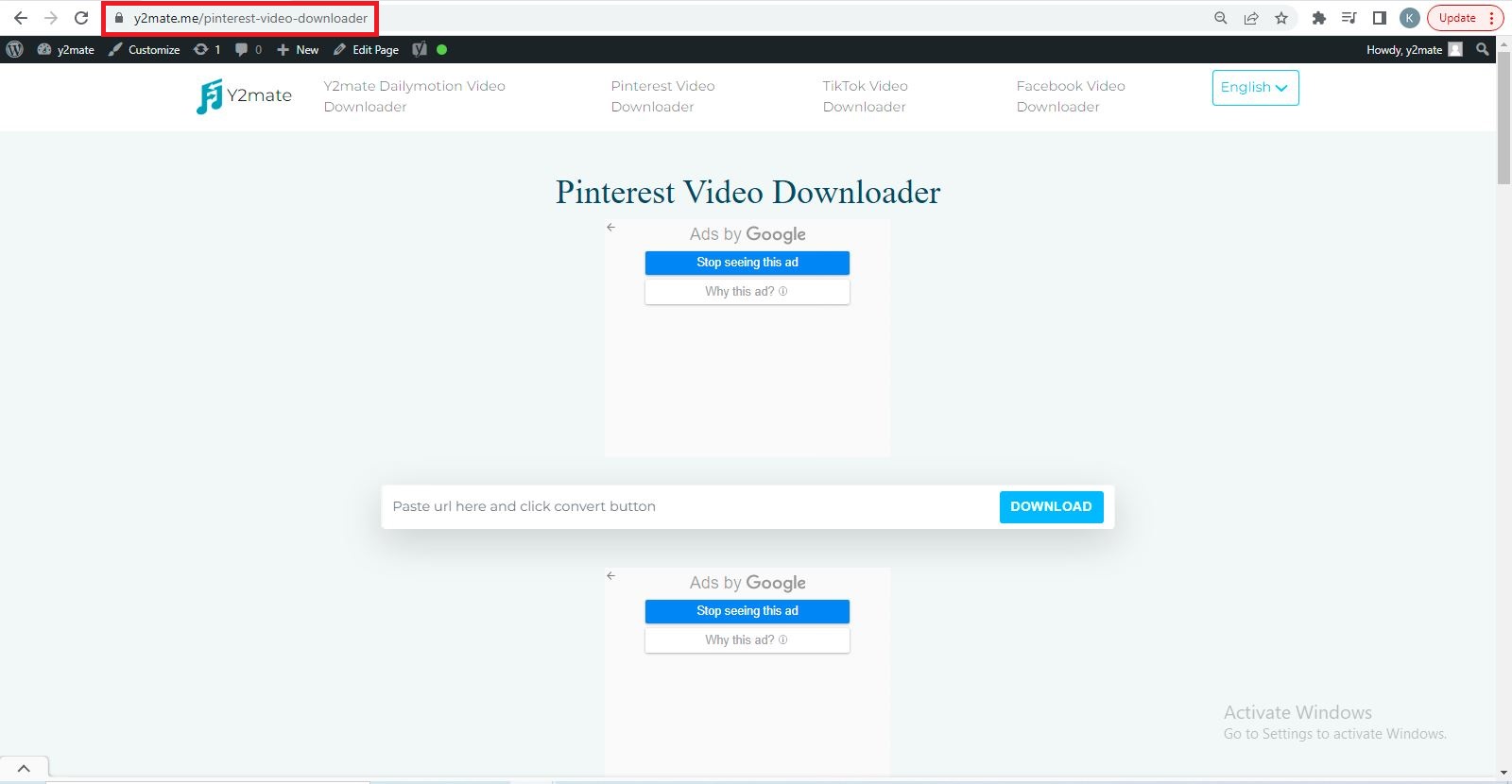Open the Chrome profile avatar K
The image size is (1512, 784).
click(1410, 18)
